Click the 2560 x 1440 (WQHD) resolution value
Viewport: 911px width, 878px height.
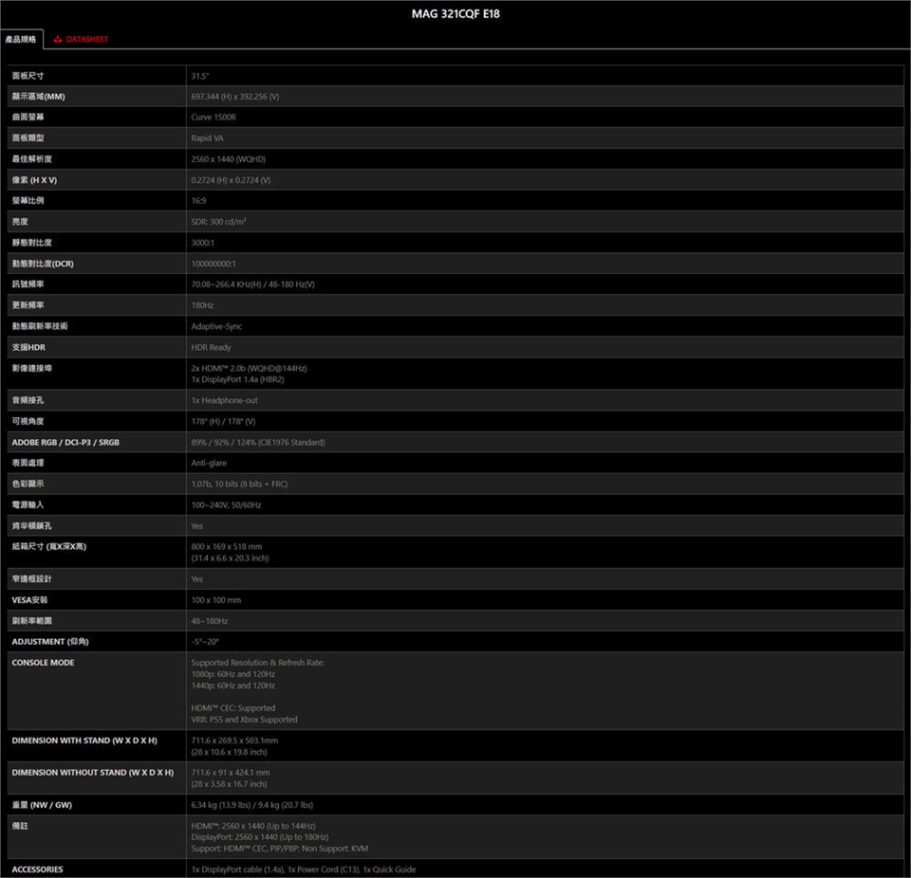227,158
